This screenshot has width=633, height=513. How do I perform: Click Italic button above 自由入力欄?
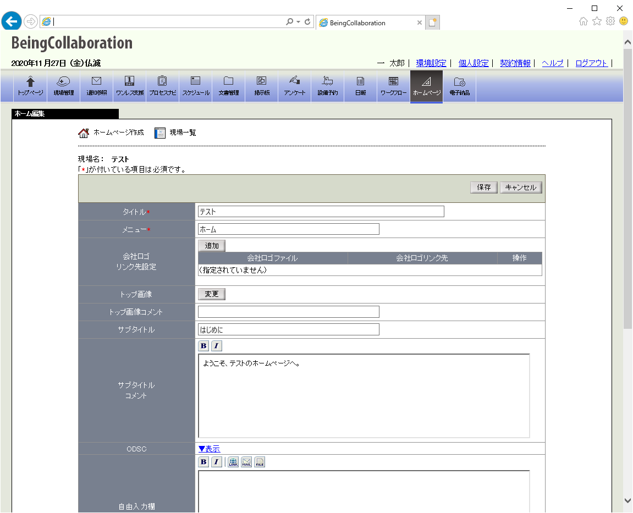[216, 462]
